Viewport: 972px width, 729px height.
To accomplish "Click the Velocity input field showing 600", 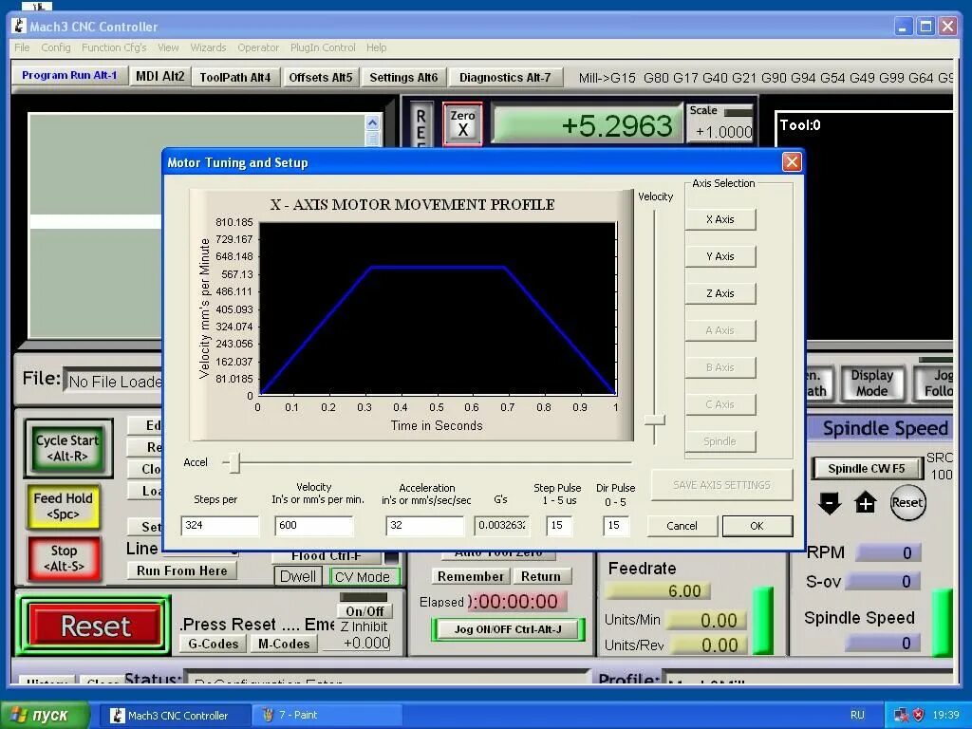I will (313, 526).
